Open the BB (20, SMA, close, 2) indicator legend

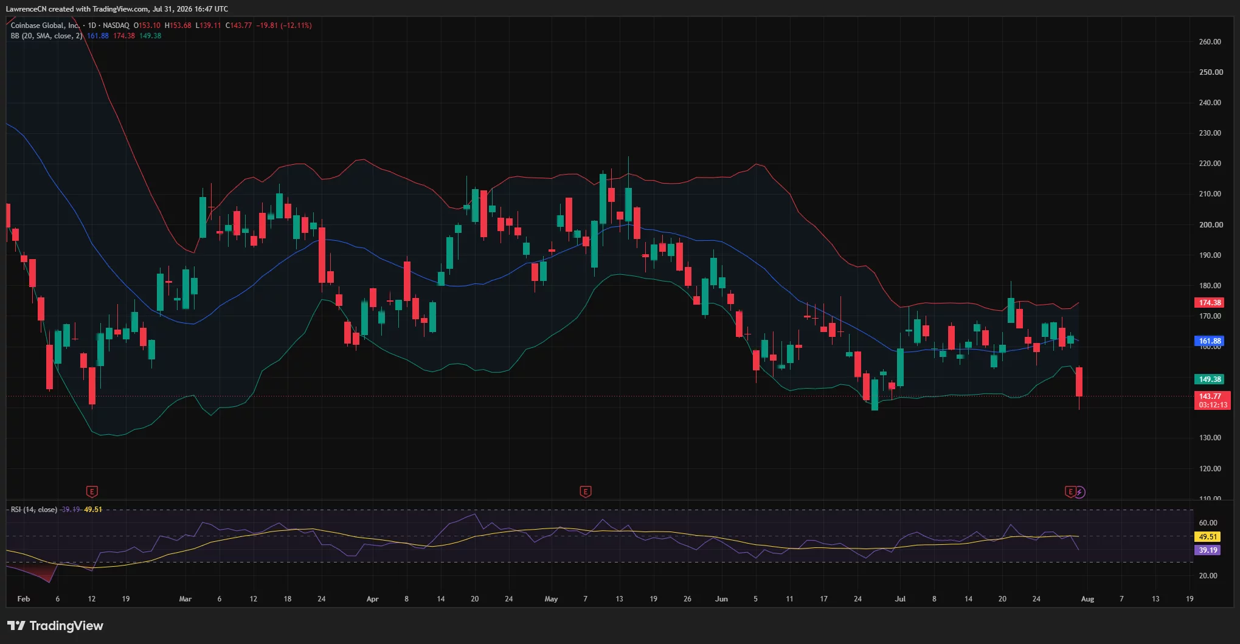tap(46, 36)
